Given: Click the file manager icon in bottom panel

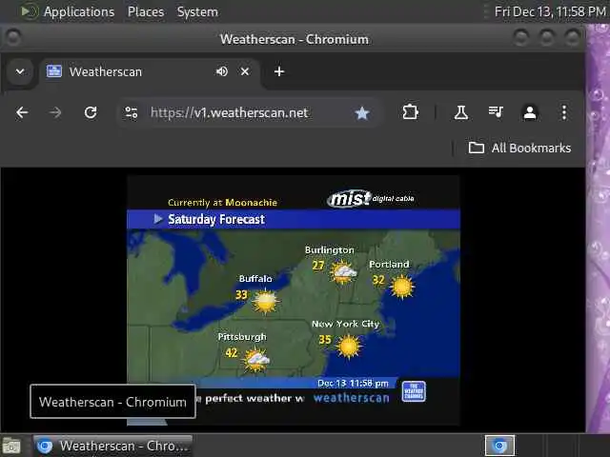Looking at the screenshot, I should point(11,446).
